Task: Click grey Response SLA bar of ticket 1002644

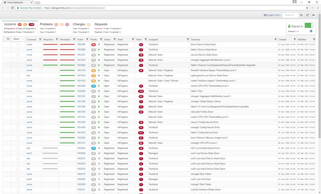Action: point(50,148)
